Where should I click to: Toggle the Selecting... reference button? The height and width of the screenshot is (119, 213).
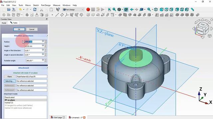tap(10, 81)
